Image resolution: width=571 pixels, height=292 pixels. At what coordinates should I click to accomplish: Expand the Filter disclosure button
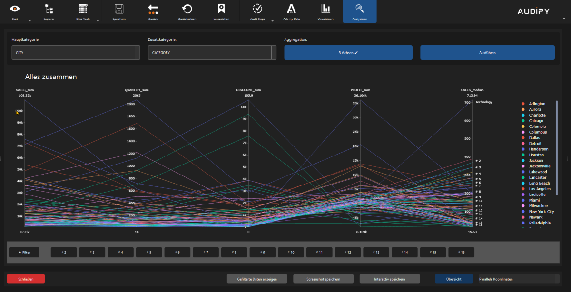pos(24,253)
